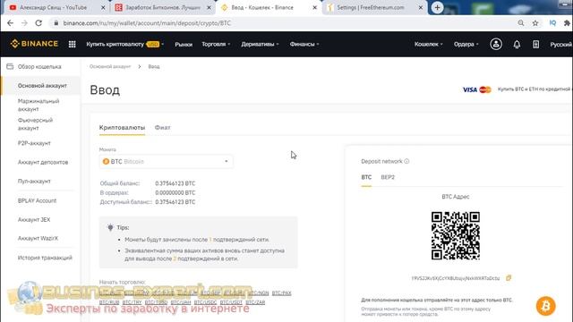Open Пул-аккаунт in sidebar
The width and height of the screenshot is (573, 322).
click(x=34, y=181)
